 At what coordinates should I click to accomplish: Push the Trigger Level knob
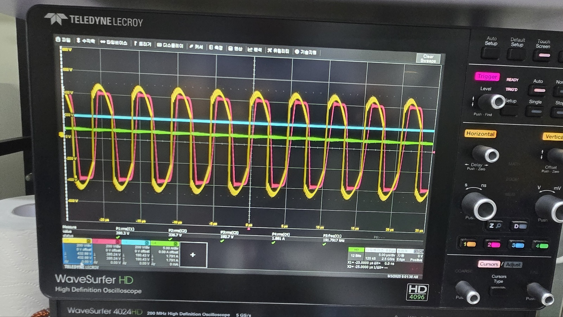pyautogui.click(x=495, y=101)
